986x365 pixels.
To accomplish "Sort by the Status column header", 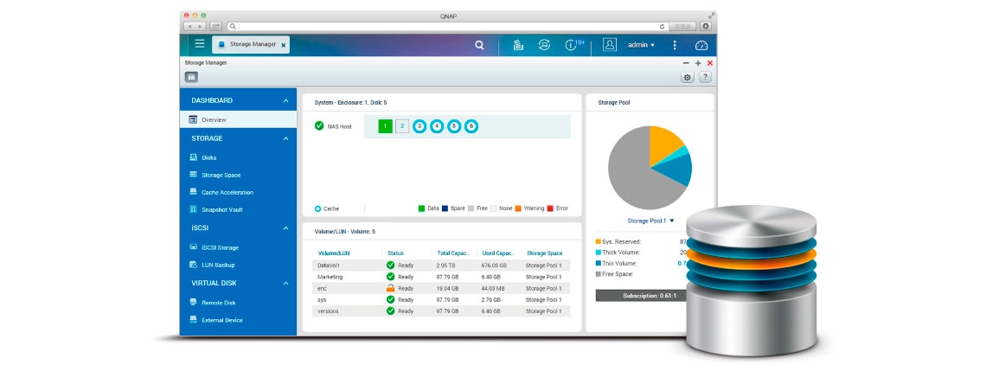I will click(395, 253).
